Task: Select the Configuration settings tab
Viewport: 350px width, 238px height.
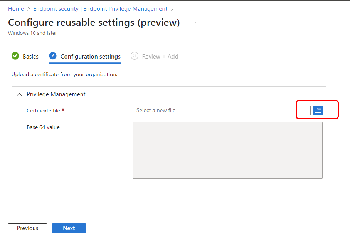Action: click(91, 57)
